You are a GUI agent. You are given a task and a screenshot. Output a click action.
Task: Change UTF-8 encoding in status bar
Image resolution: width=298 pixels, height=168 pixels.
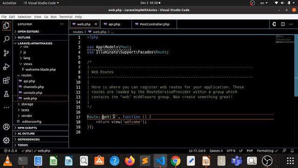pyautogui.click(x=231, y=151)
